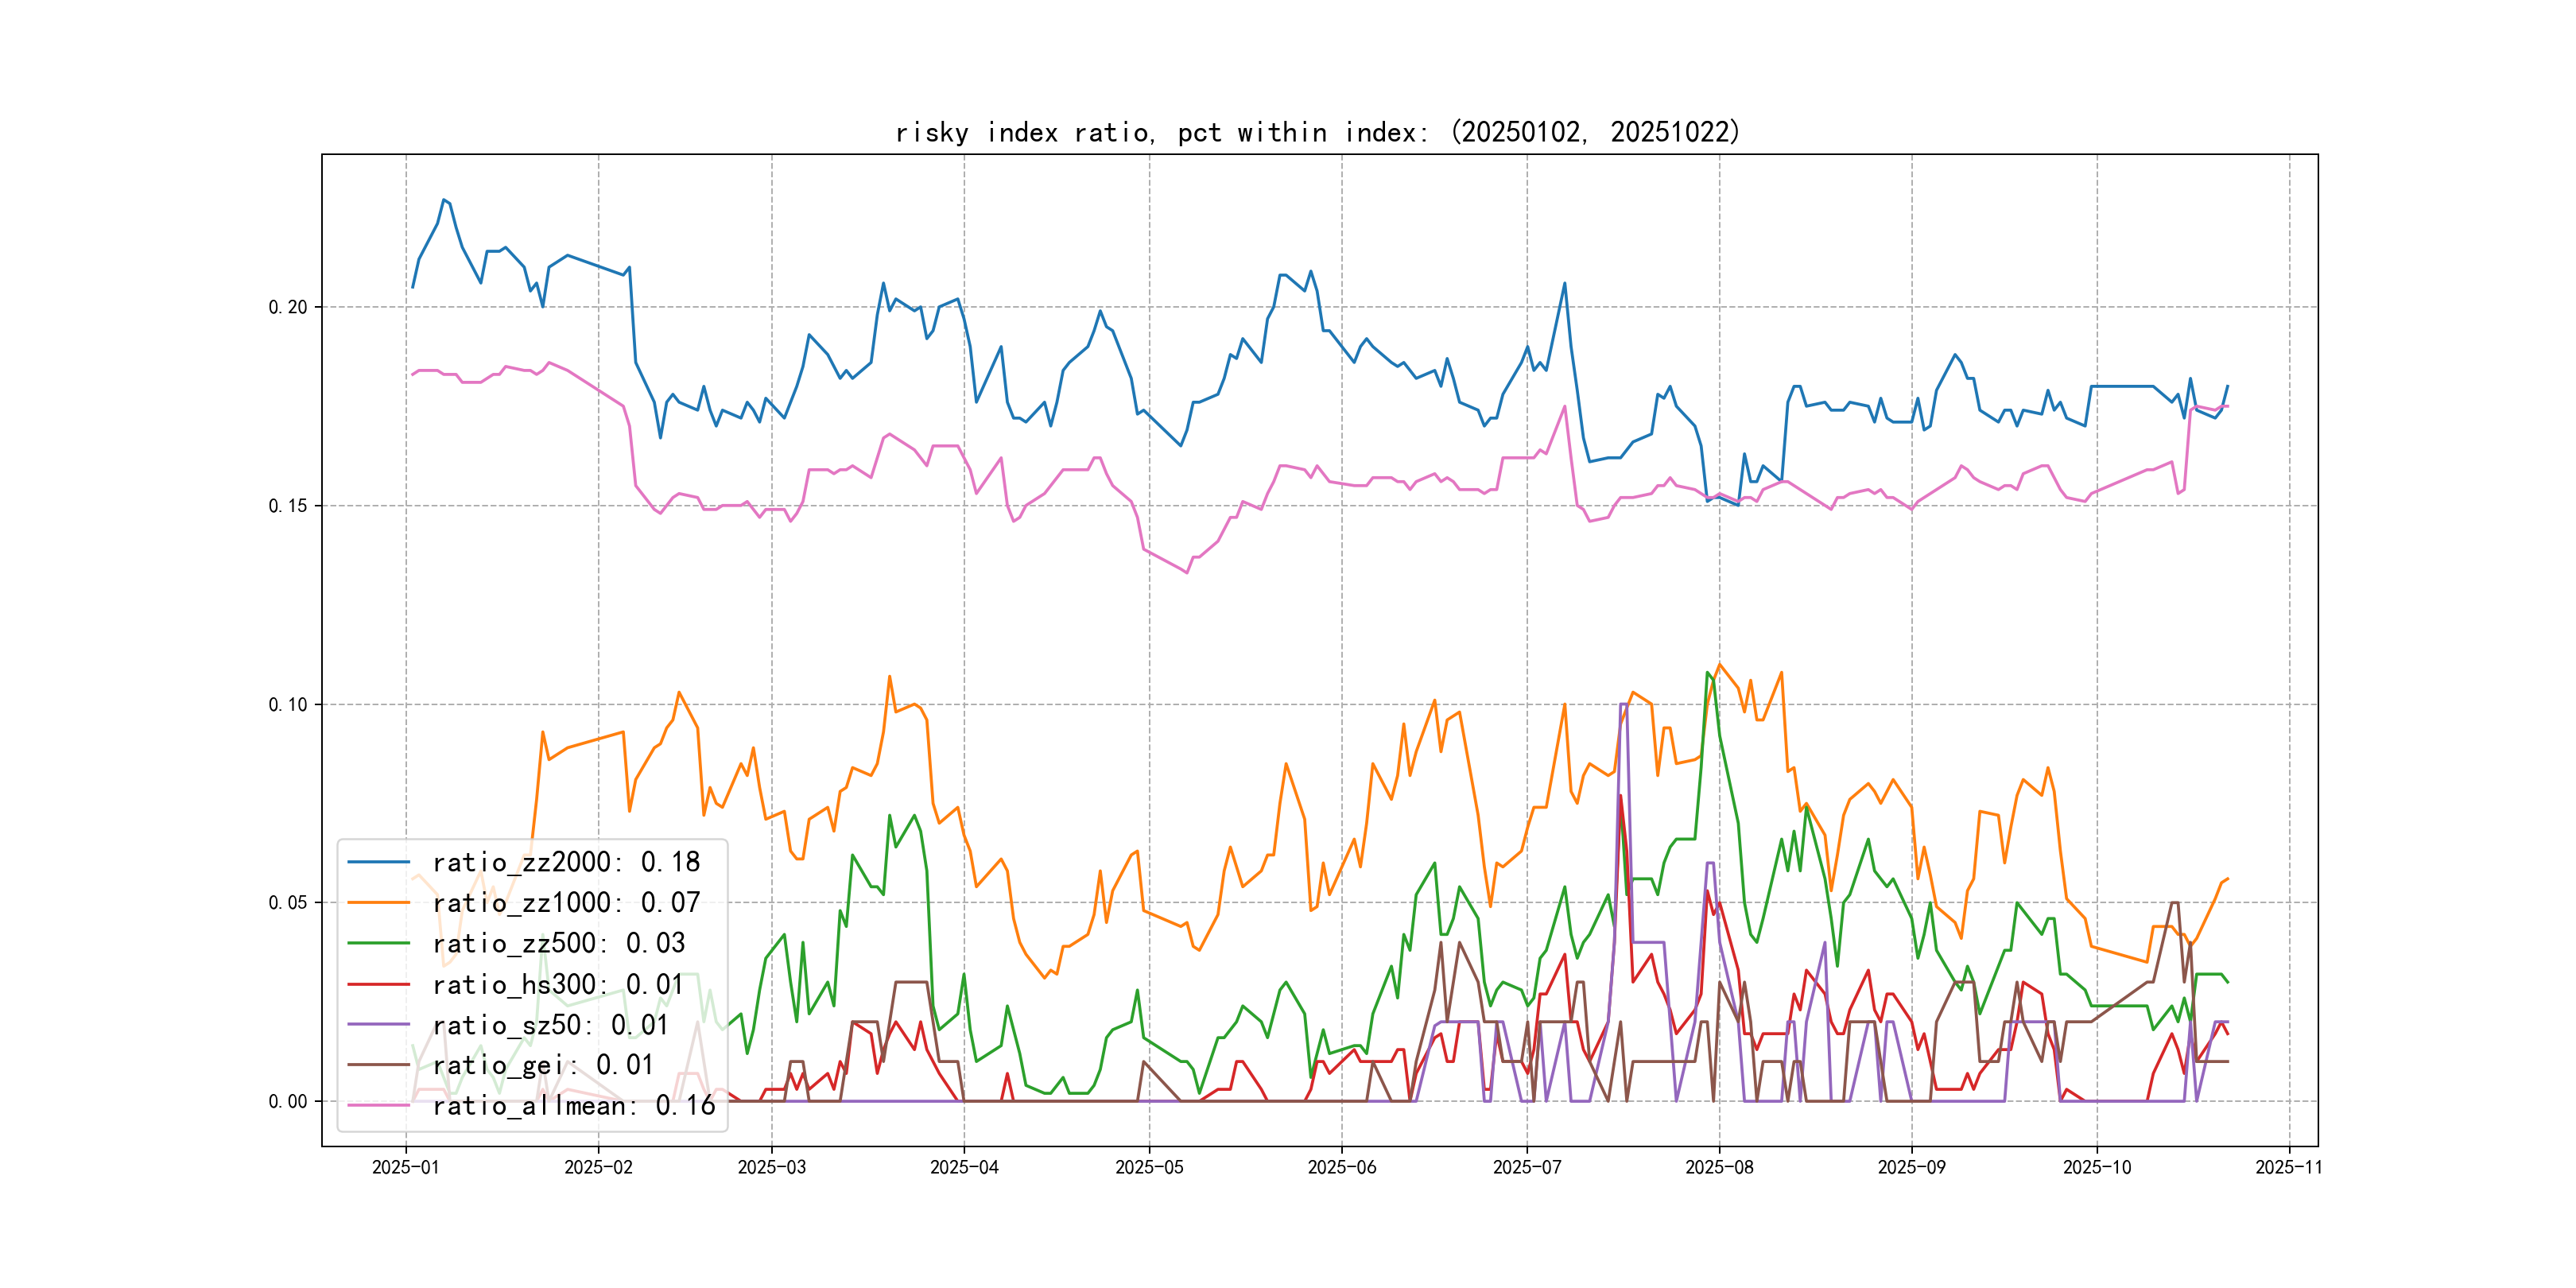Click the 2025-01 x-axis tick label
The height and width of the screenshot is (1288, 2576).
[x=405, y=1167]
